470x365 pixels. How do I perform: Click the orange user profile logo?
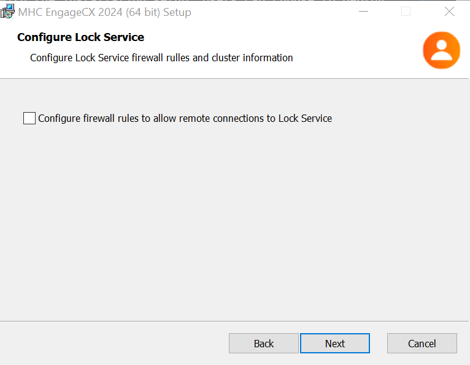[x=441, y=50]
